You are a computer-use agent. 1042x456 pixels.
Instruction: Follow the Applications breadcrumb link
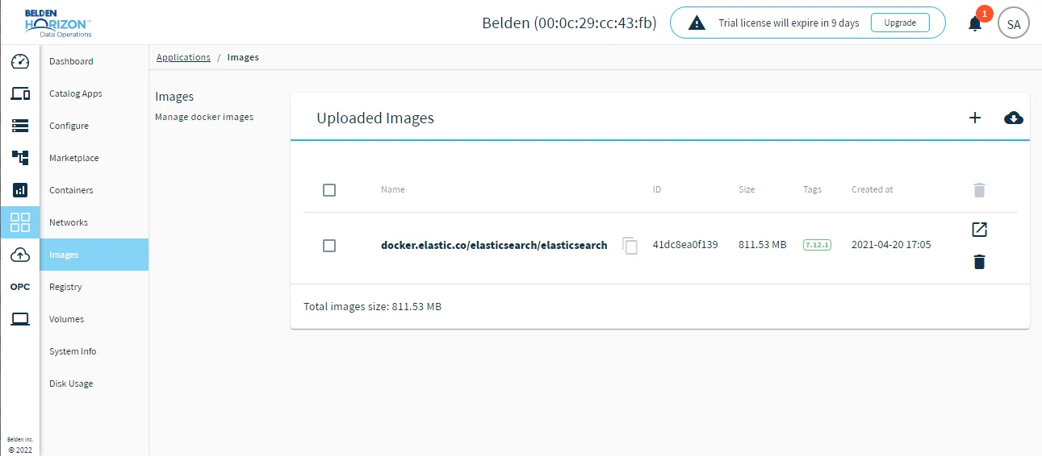click(183, 57)
